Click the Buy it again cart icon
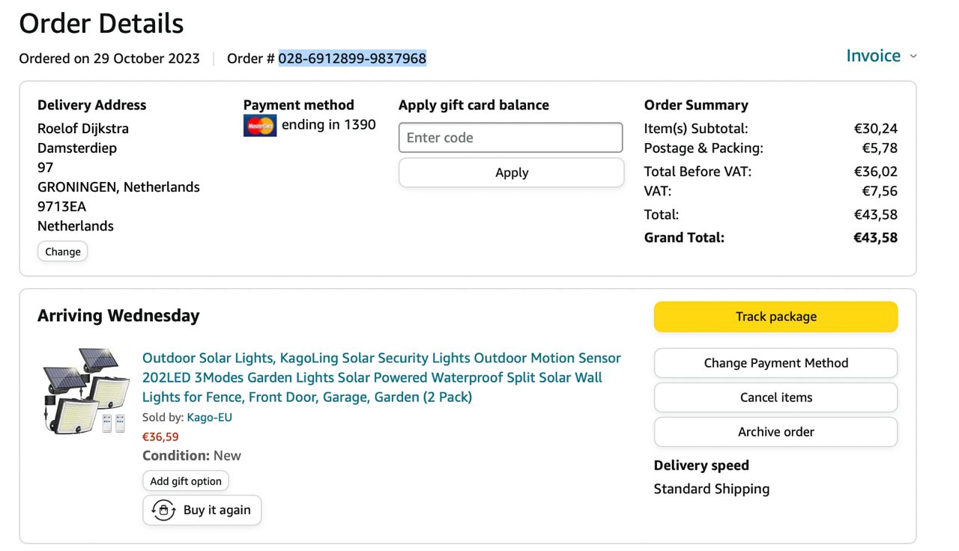This screenshot has height=551, width=959. tap(163, 511)
